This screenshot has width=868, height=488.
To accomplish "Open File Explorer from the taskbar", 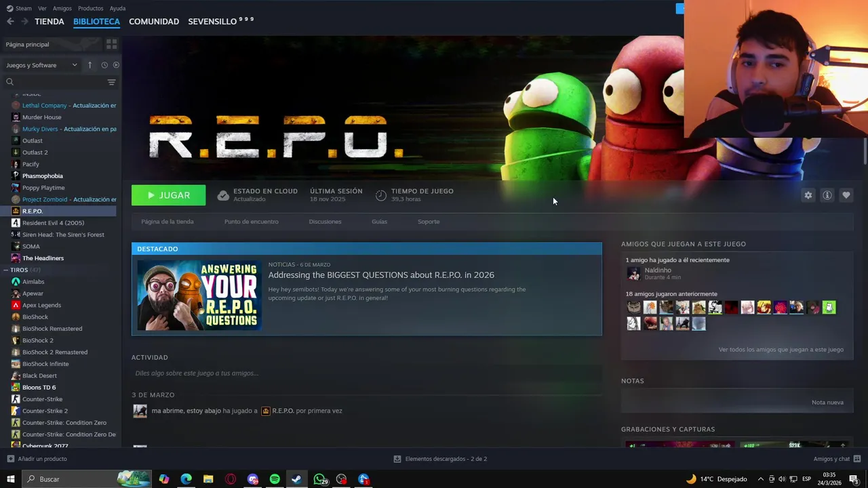I will click(x=208, y=479).
